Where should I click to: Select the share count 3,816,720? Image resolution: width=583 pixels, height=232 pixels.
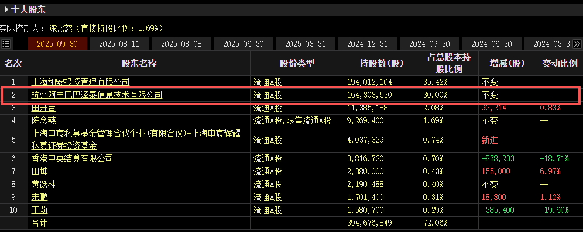[365, 158]
